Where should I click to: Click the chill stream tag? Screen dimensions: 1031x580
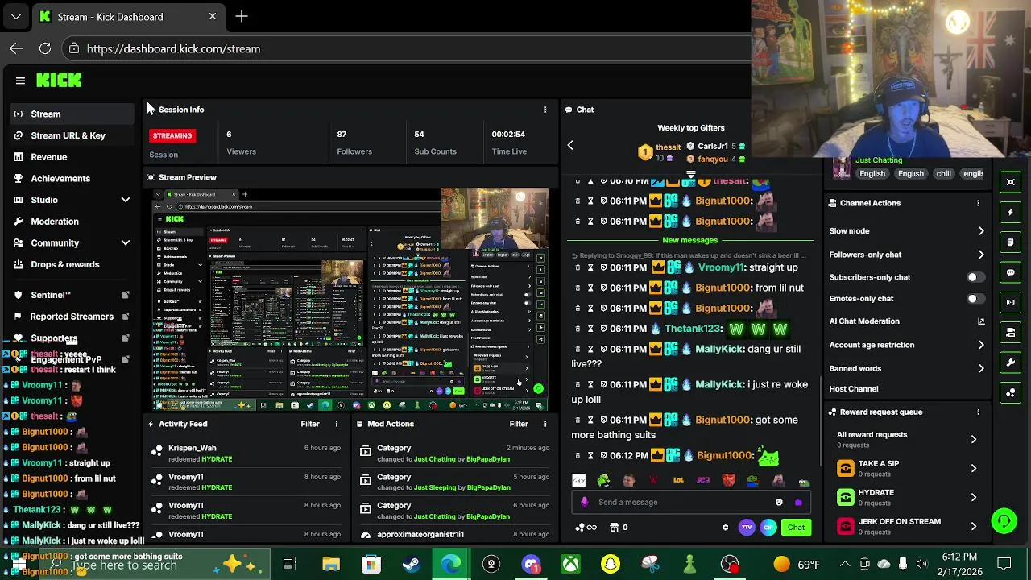click(943, 173)
